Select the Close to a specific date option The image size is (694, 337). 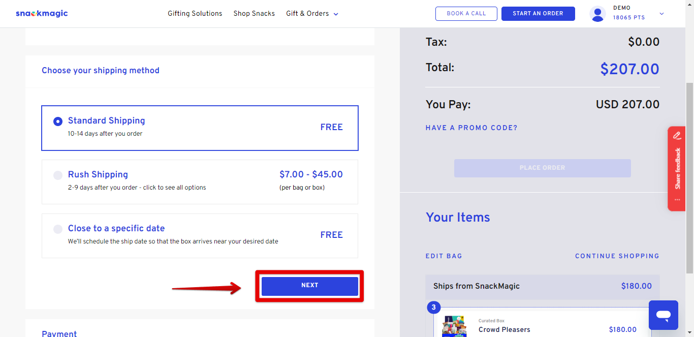(x=200, y=236)
